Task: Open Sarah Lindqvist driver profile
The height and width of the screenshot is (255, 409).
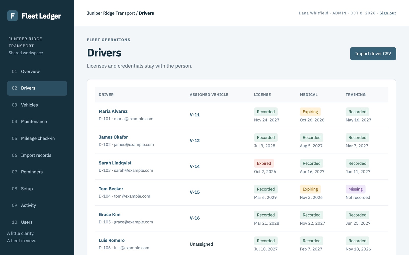Action: point(115,163)
